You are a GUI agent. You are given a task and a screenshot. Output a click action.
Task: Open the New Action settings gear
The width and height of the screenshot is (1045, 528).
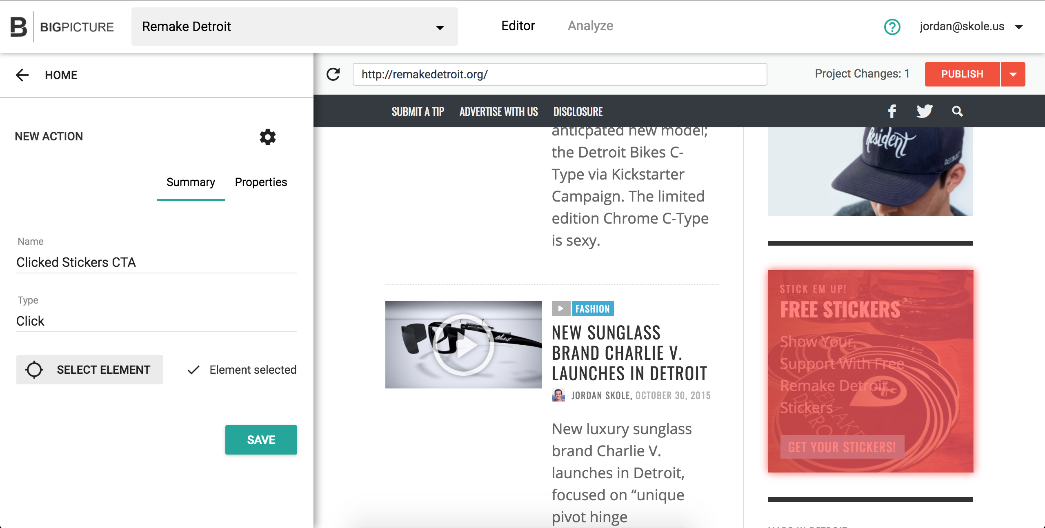[x=268, y=137]
